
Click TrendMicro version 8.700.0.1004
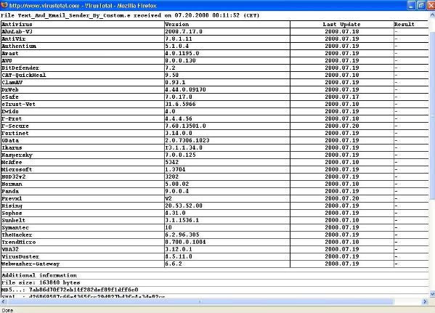(x=185, y=242)
